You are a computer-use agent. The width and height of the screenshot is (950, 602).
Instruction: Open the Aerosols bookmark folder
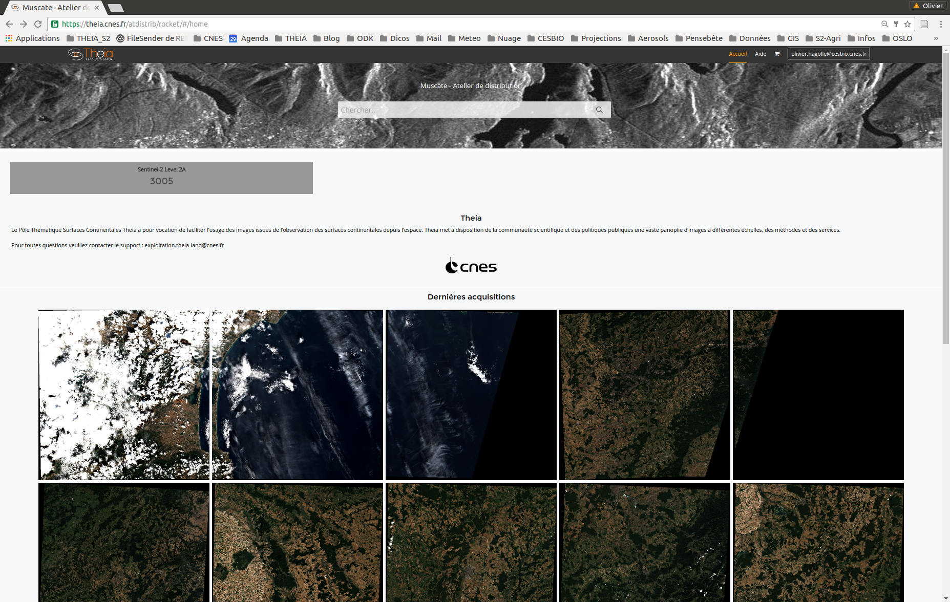[x=648, y=38]
